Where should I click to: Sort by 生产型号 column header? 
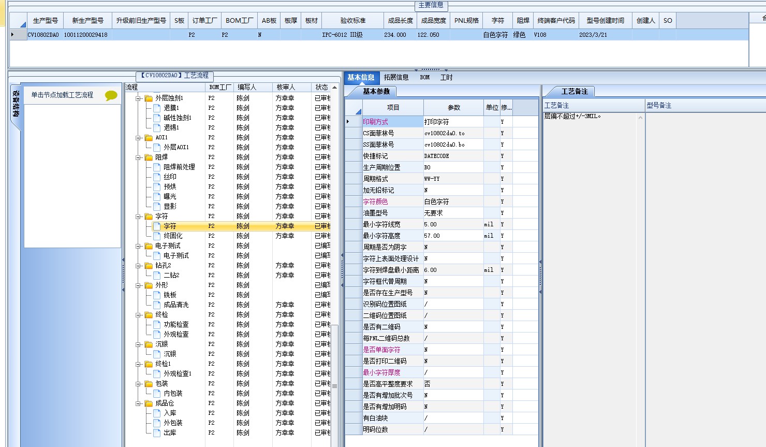(46, 21)
